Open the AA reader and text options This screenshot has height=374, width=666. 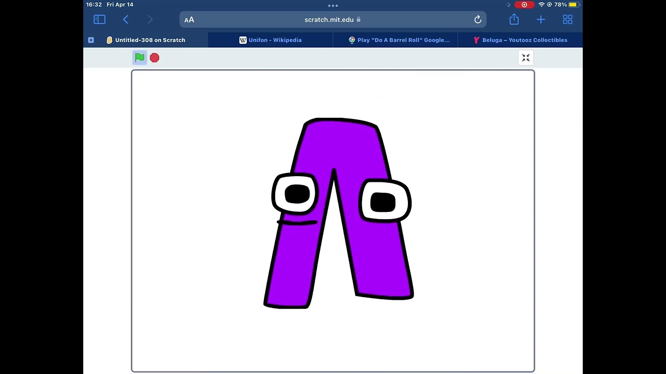[189, 20]
